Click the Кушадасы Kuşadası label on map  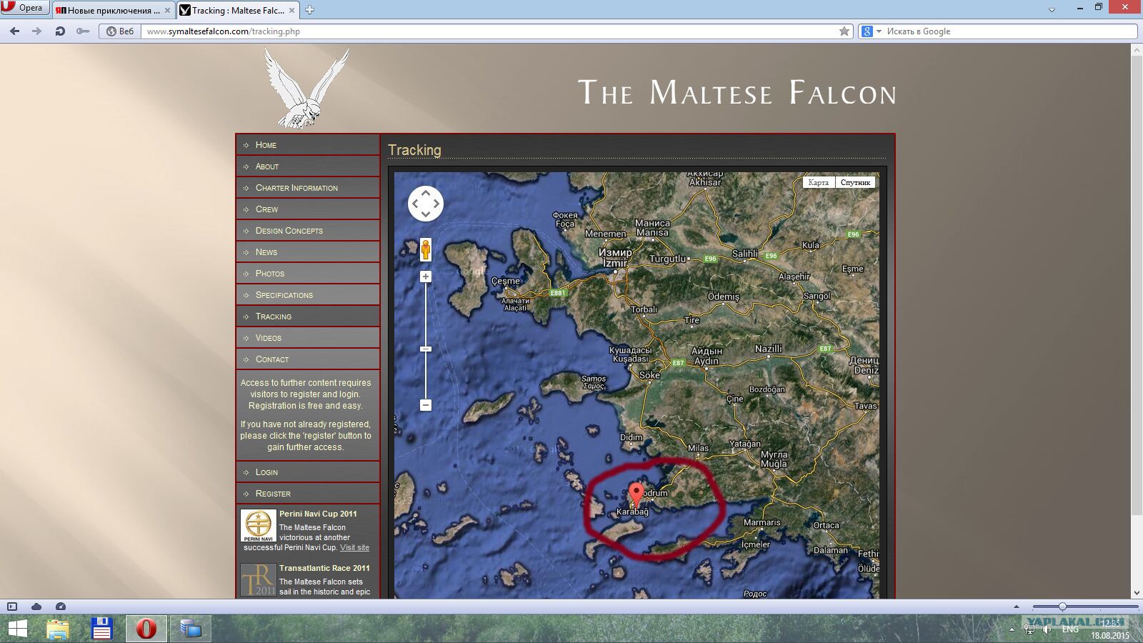click(x=631, y=354)
